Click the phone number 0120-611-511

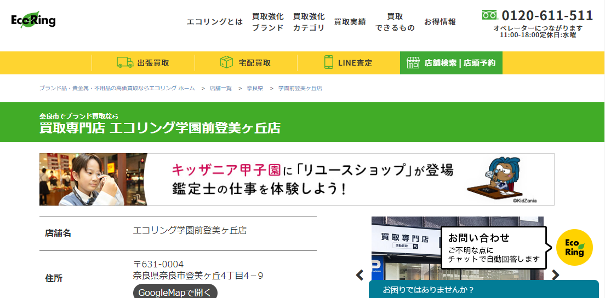(547, 16)
